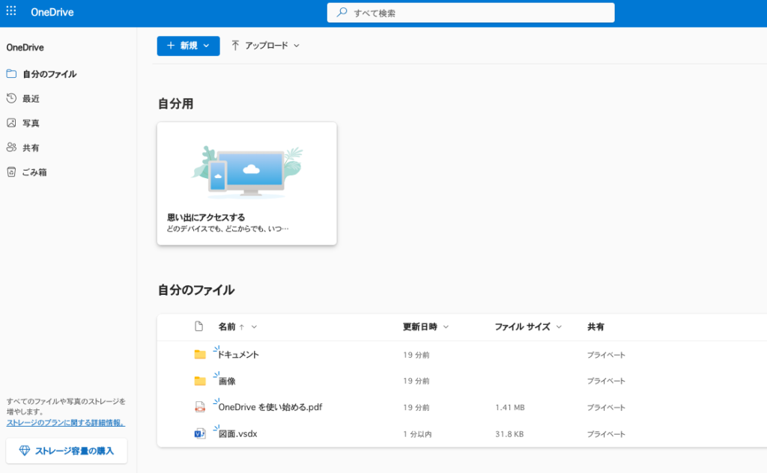Screen dimensions: 767x473
Task: Open the ファイル サイズ column dropdown
Action: [528, 327]
